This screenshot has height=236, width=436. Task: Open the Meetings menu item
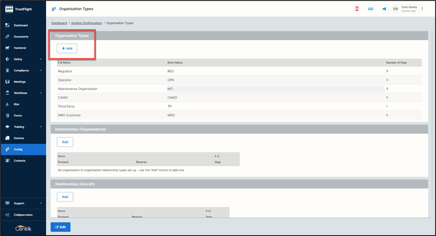pyautogui.click(x=20, y=82)
